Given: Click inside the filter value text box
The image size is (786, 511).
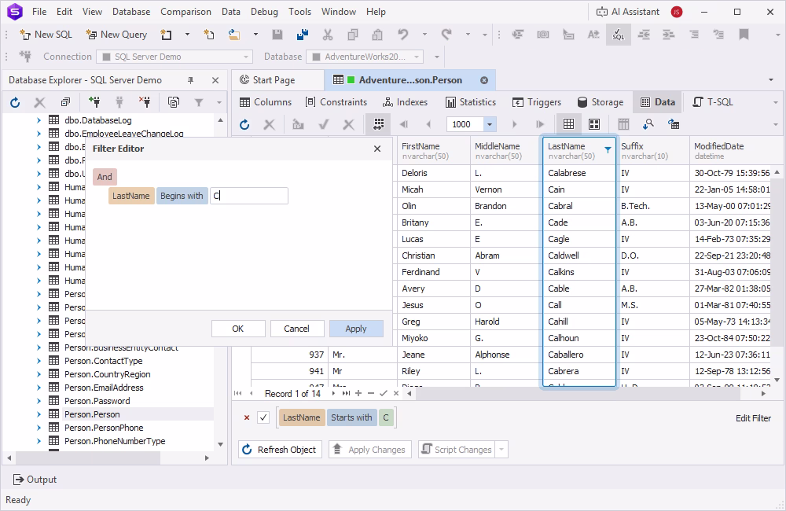Looking at the screenshot, I should [x=249, y=195].
